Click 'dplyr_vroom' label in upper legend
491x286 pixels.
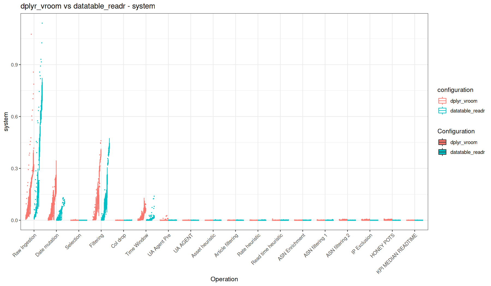(464, 101)
